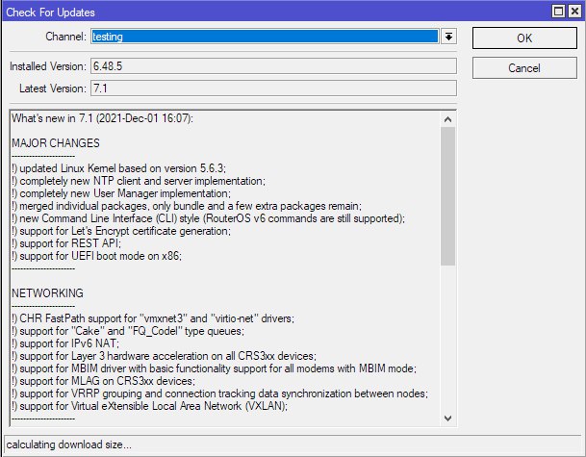The width and height of the screenshot is (586, 457).
Task: Click the Installed Version field 6.48.5
Action: 273,66
